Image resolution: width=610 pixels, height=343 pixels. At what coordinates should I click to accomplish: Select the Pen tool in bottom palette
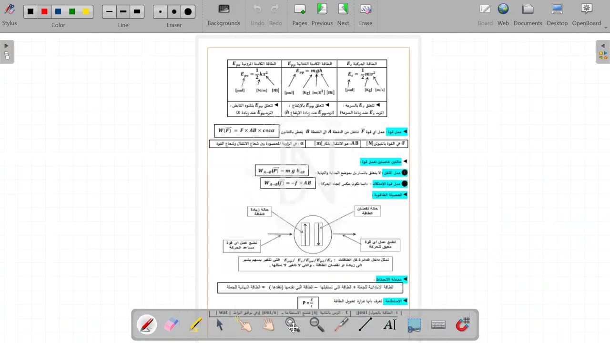click(x=147, y=325)
